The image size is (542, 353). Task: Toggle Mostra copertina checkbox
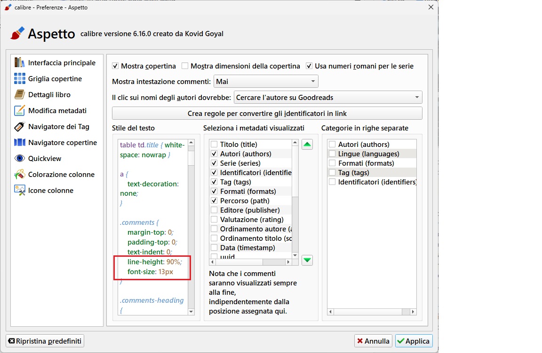pos(115,66)
